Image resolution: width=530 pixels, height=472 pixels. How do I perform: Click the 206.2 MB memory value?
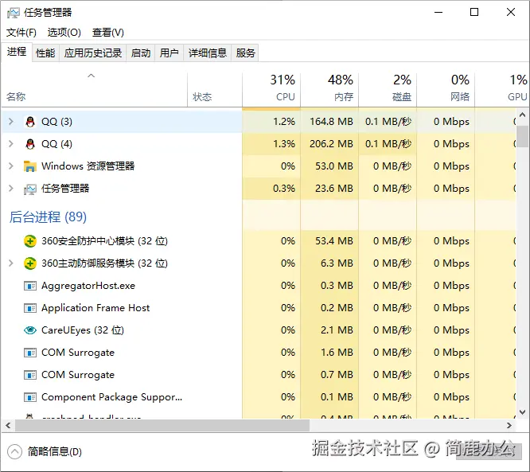click(x=331, y=144)
